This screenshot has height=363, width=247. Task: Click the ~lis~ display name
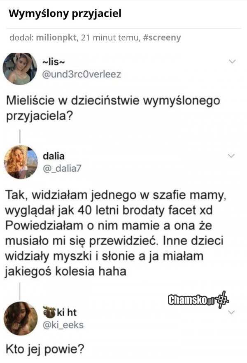(54, 62)
